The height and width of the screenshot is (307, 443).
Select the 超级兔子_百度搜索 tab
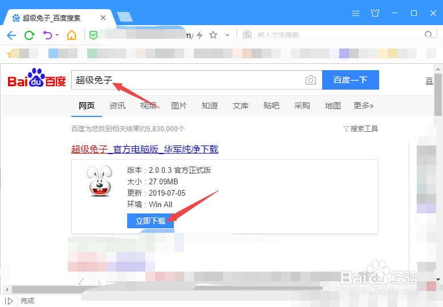pos(58,18)
